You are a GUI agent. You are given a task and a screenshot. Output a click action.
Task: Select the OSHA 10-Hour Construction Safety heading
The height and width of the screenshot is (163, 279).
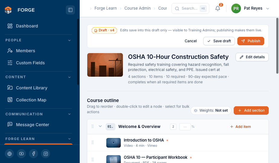178,57
